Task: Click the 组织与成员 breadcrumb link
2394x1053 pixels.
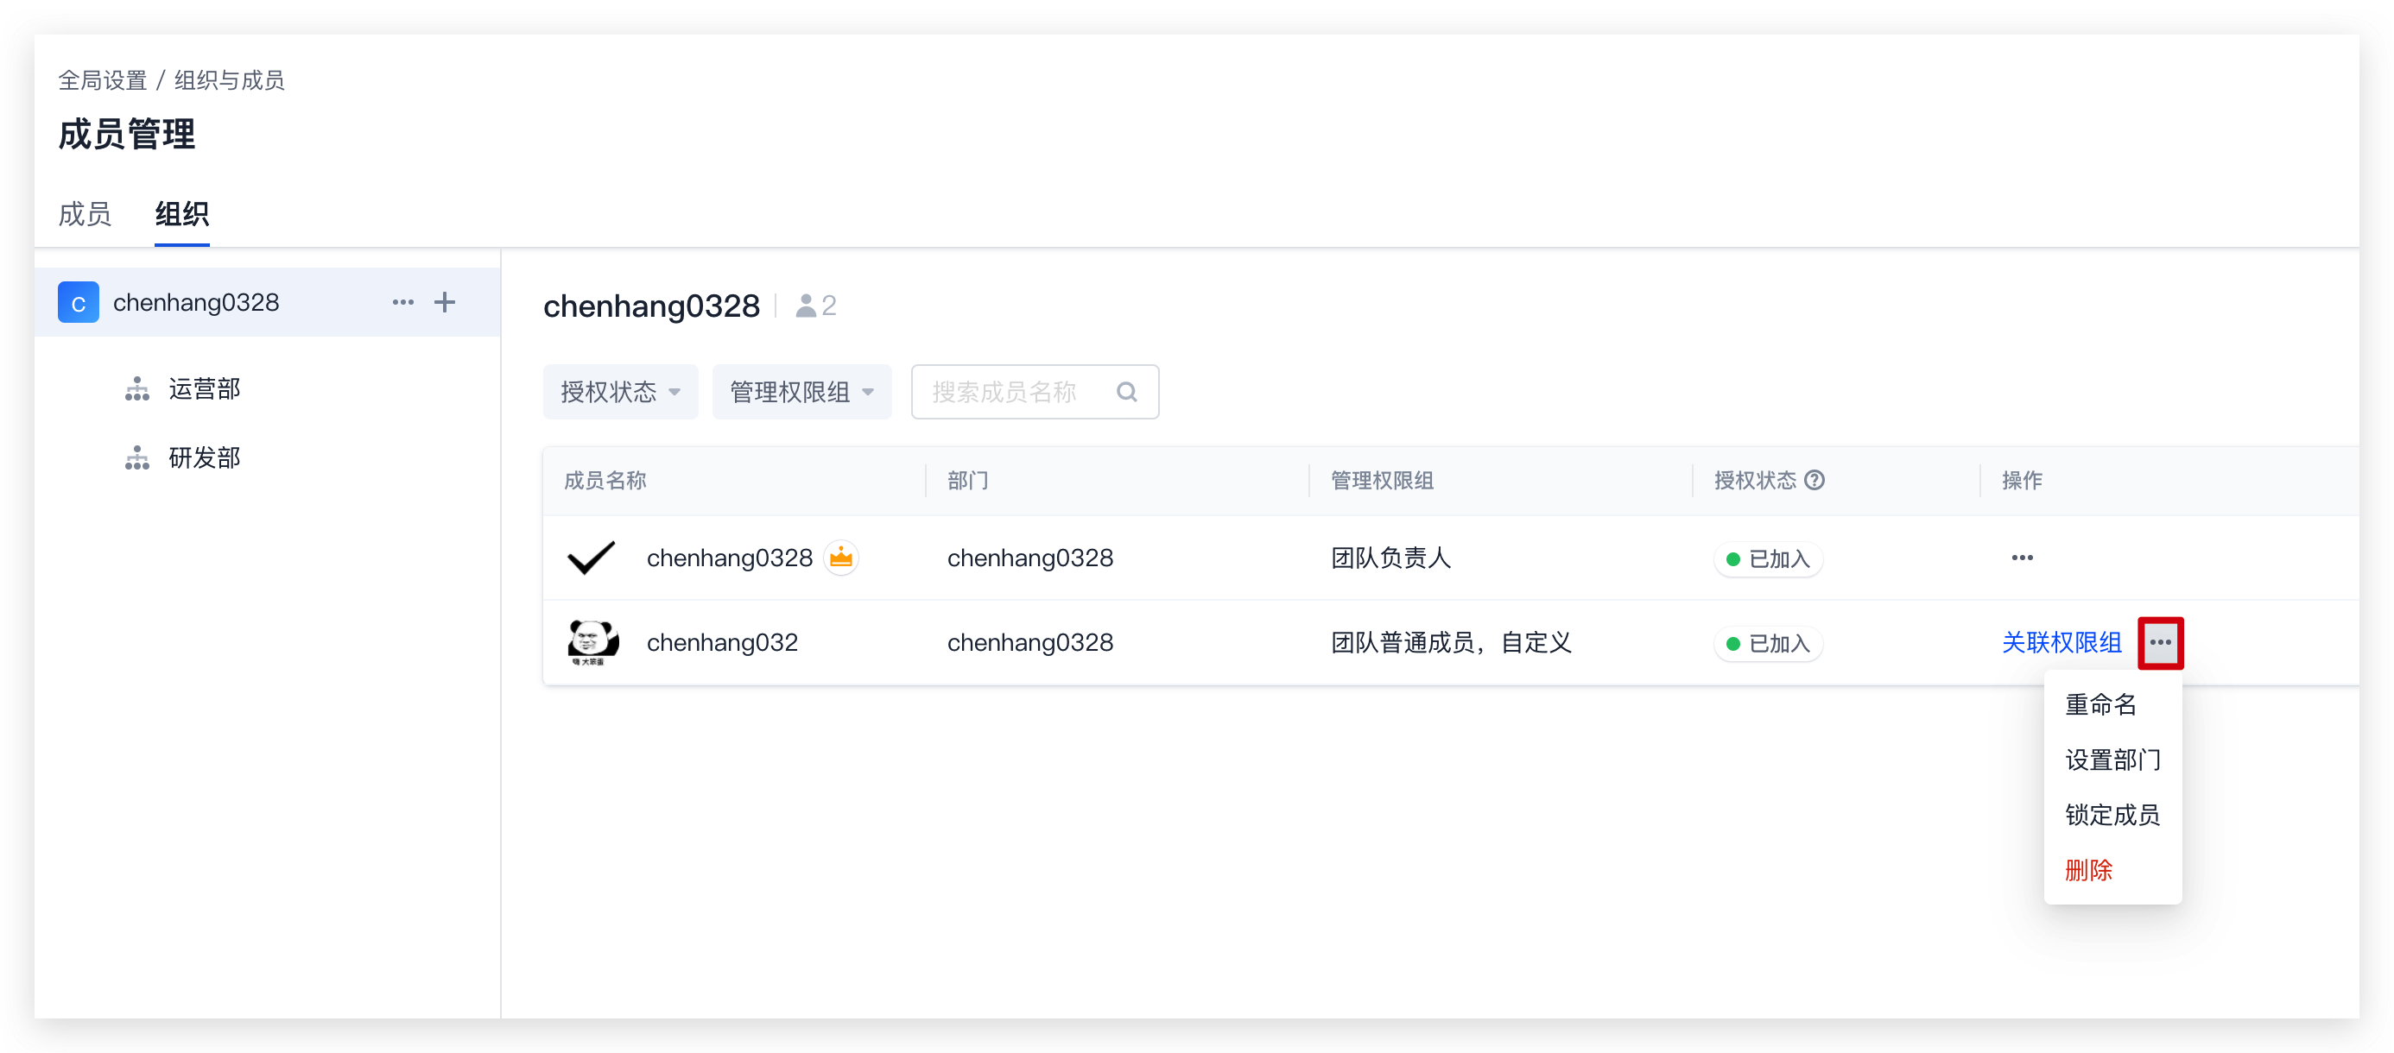Action: [229, 81]
